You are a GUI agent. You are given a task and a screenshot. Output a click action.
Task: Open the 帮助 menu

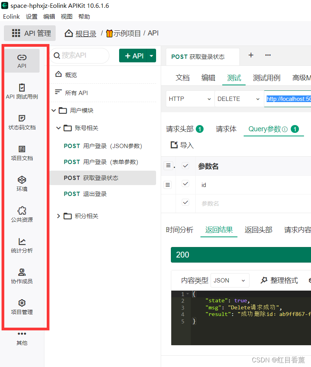(84, 17)
